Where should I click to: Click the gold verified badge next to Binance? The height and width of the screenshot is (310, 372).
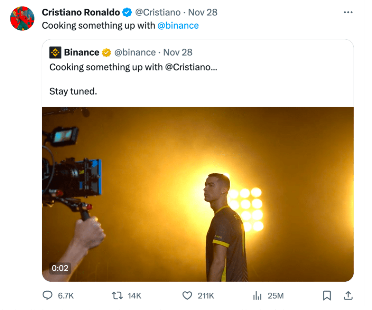(106, 52)
